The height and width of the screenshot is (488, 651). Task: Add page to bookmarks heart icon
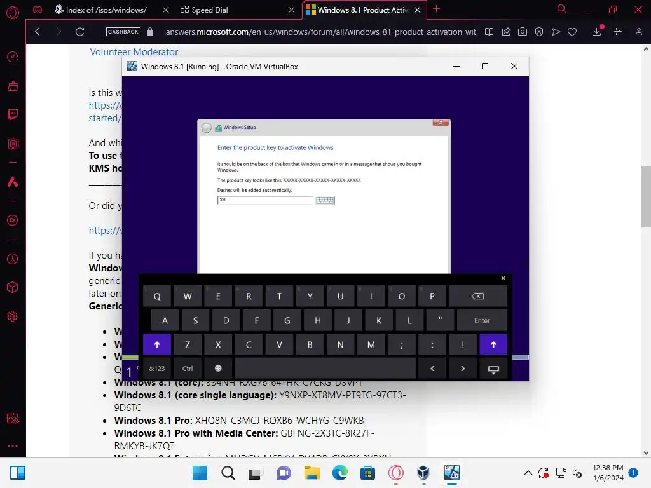coord(572,32)
